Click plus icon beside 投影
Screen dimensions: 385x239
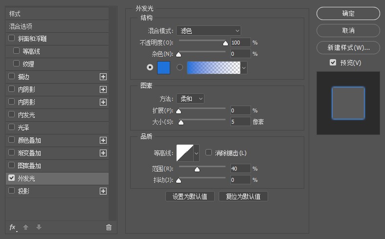[x=103, y=191]
